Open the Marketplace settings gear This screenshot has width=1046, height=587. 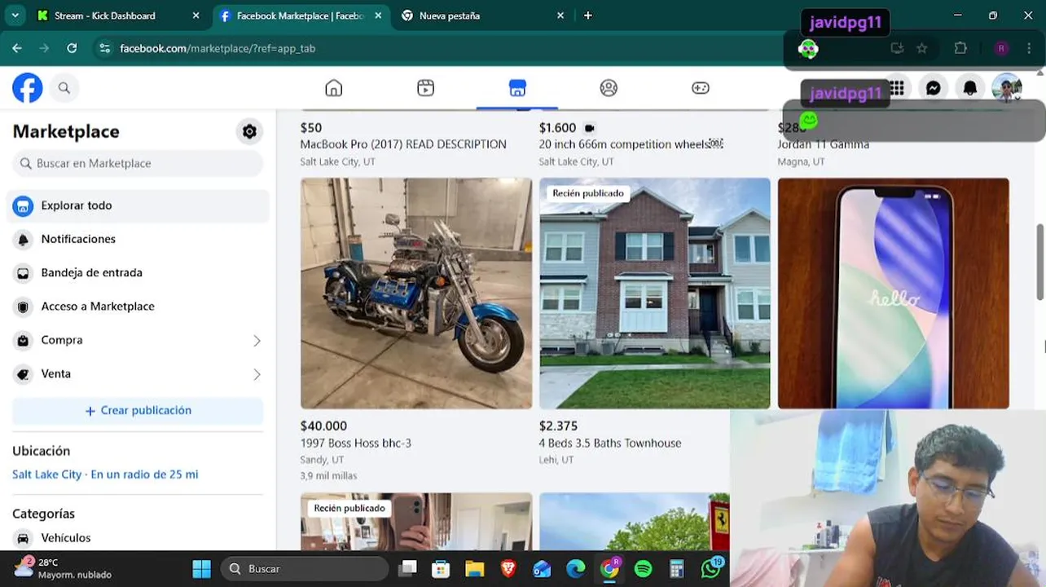[249, 131]
